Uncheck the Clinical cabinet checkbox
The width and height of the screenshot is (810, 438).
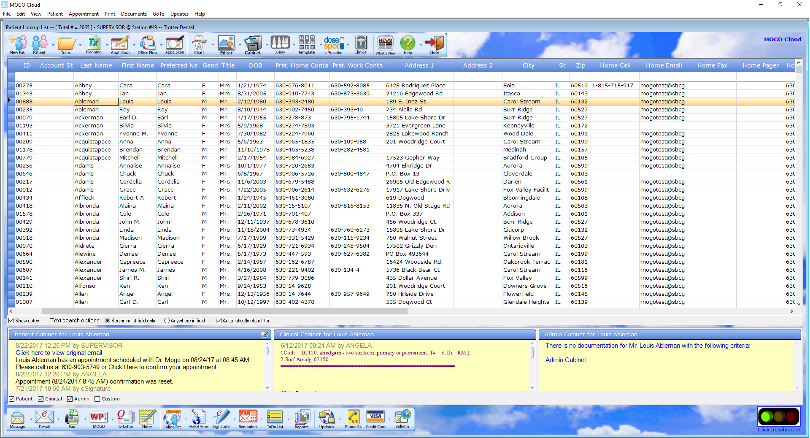(x=40, y=399)
